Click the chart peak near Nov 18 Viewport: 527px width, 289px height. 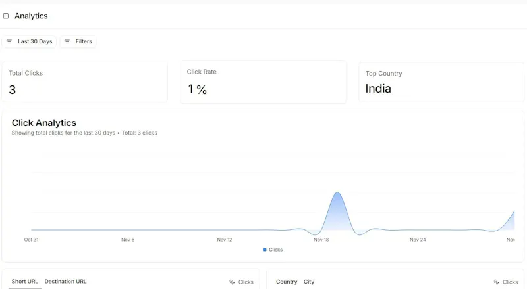click(337, 193)
